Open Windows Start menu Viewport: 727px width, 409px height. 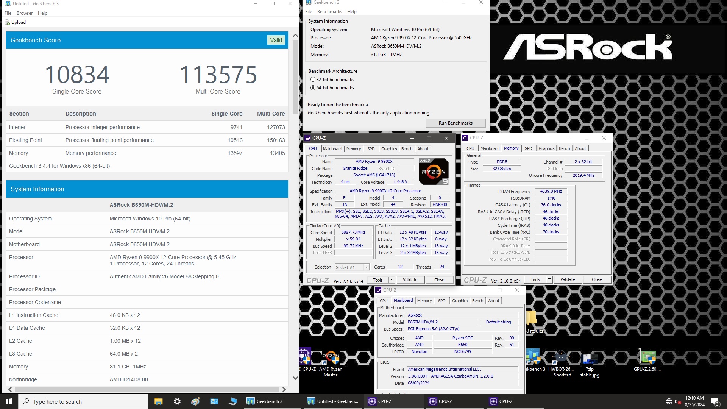[9, 401]
